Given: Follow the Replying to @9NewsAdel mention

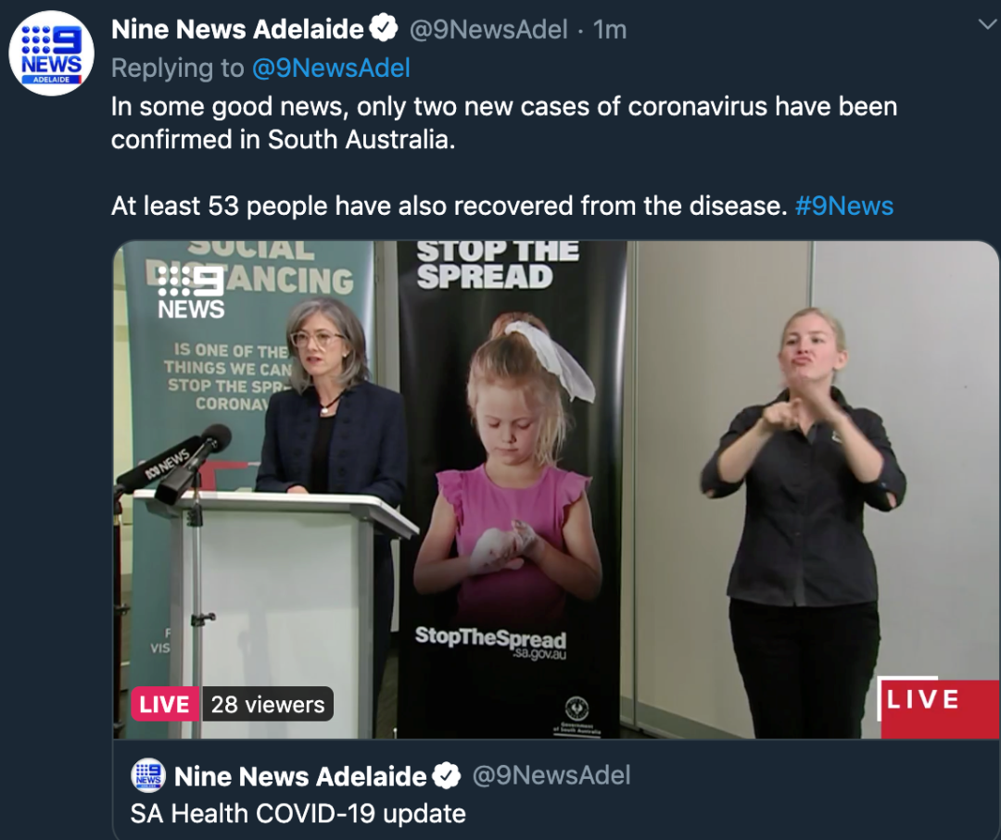Looking at the screenshot, I should pyautogui.click(x=331, y=69).
